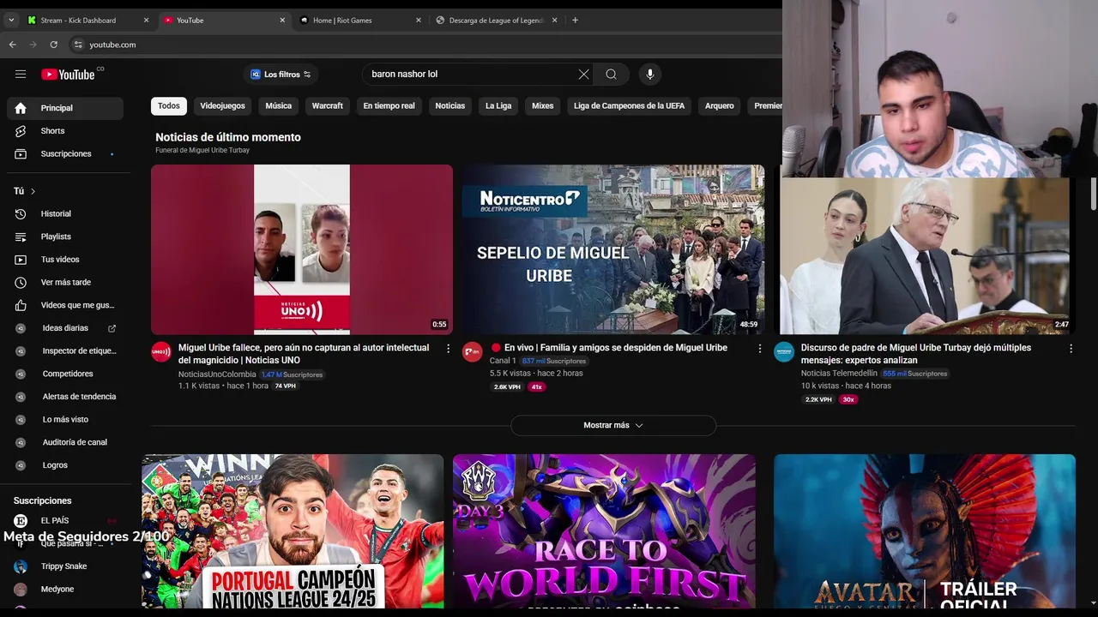
Task: Open Miguel Uribe fallece video title
Action: tap(304, 354)
